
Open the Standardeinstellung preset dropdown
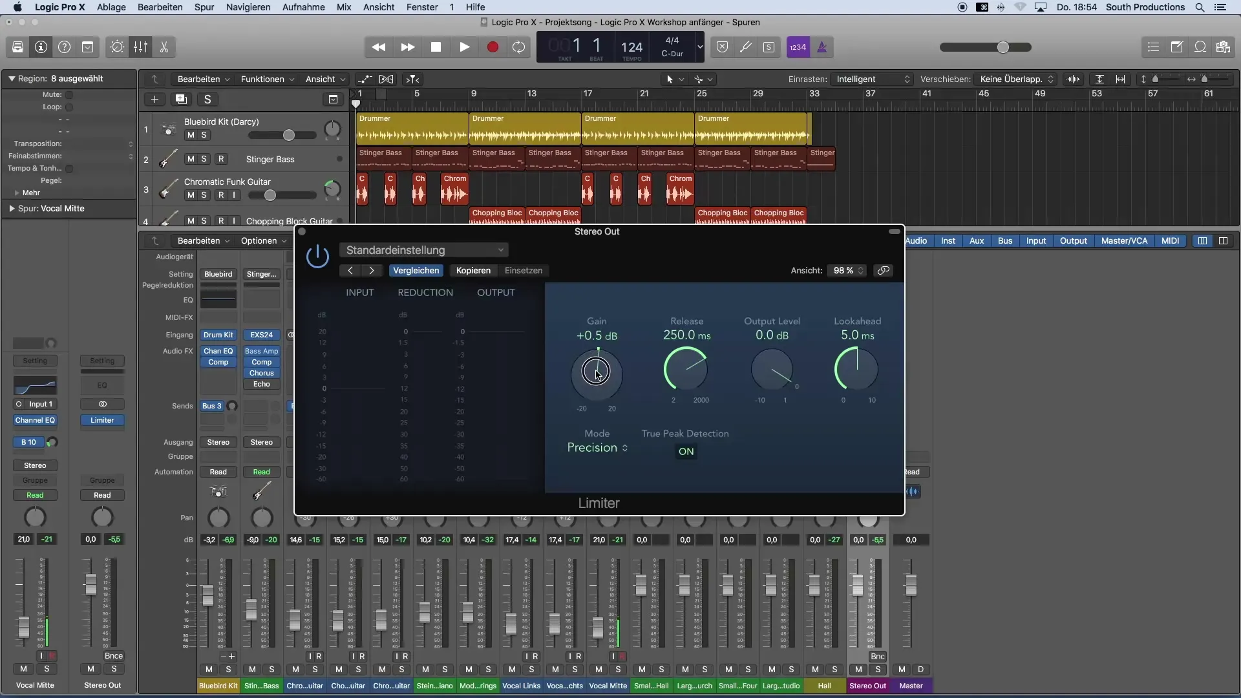[424, 250]
